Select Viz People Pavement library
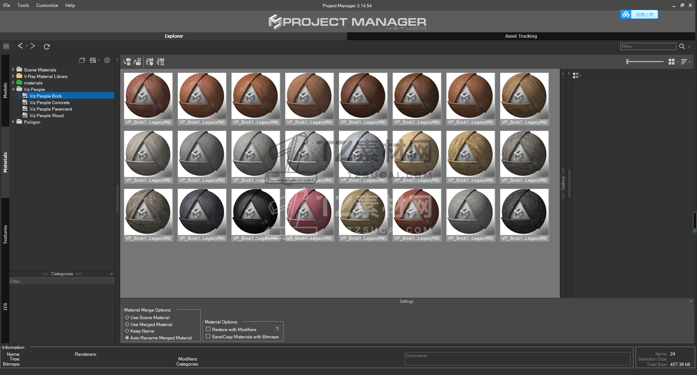The image size is (697, 375). pos(50,109)
